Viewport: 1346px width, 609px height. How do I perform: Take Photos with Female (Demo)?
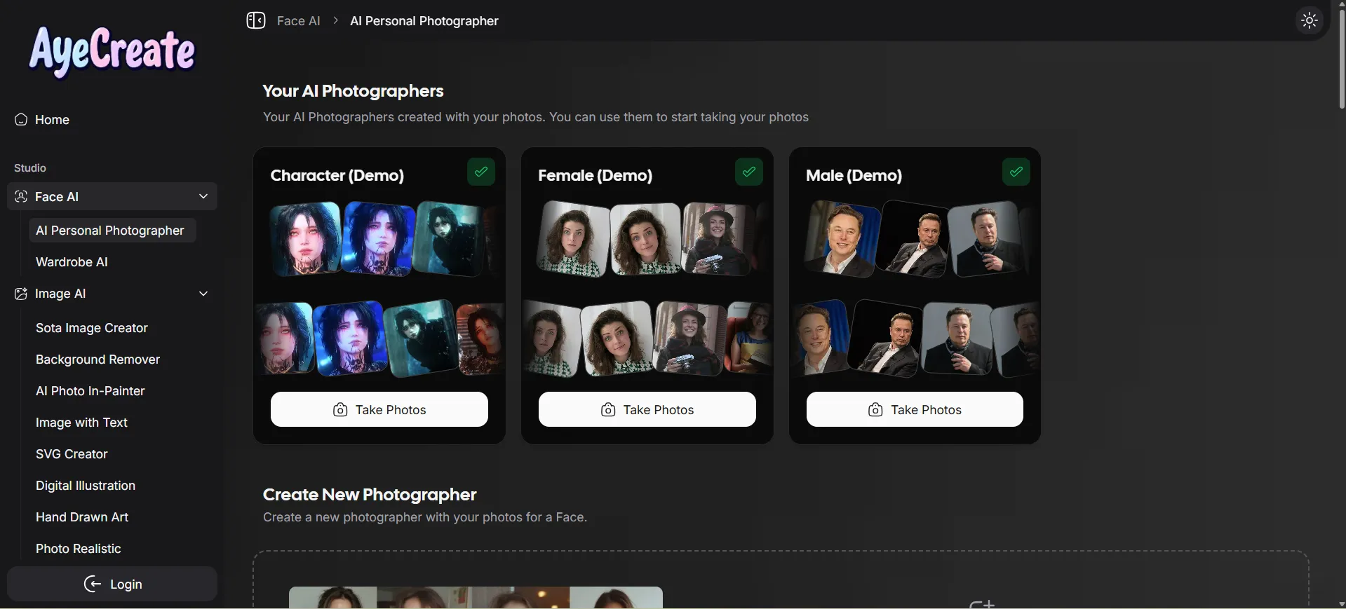[647, 409]
